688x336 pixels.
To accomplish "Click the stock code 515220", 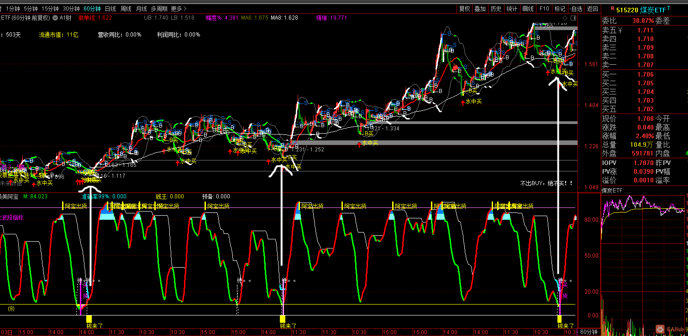I will [x=627, y=10].
